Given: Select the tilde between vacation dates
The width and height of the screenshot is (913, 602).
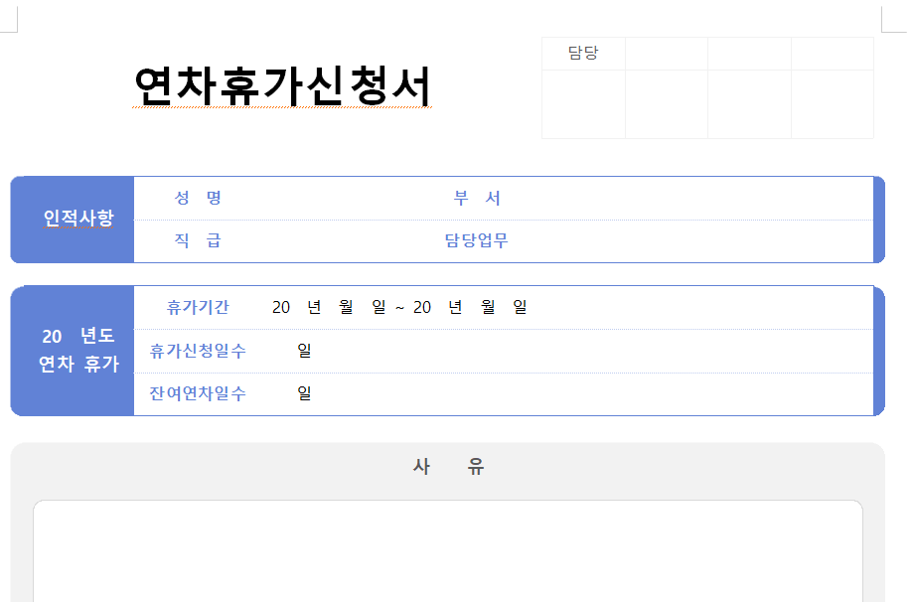Looking at the screenshot, I should 400,307.
